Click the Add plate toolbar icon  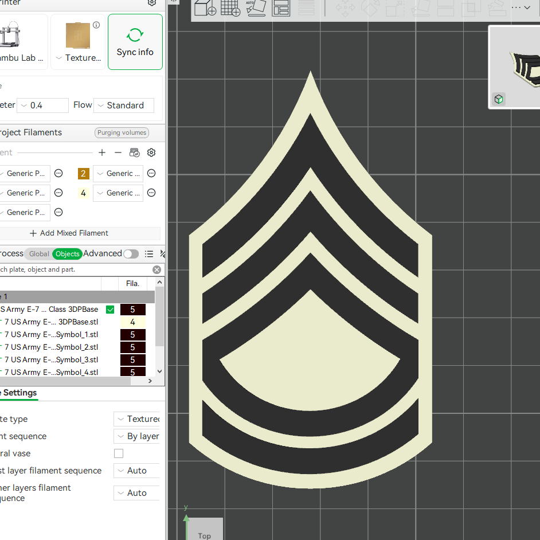tap(230, 7)
